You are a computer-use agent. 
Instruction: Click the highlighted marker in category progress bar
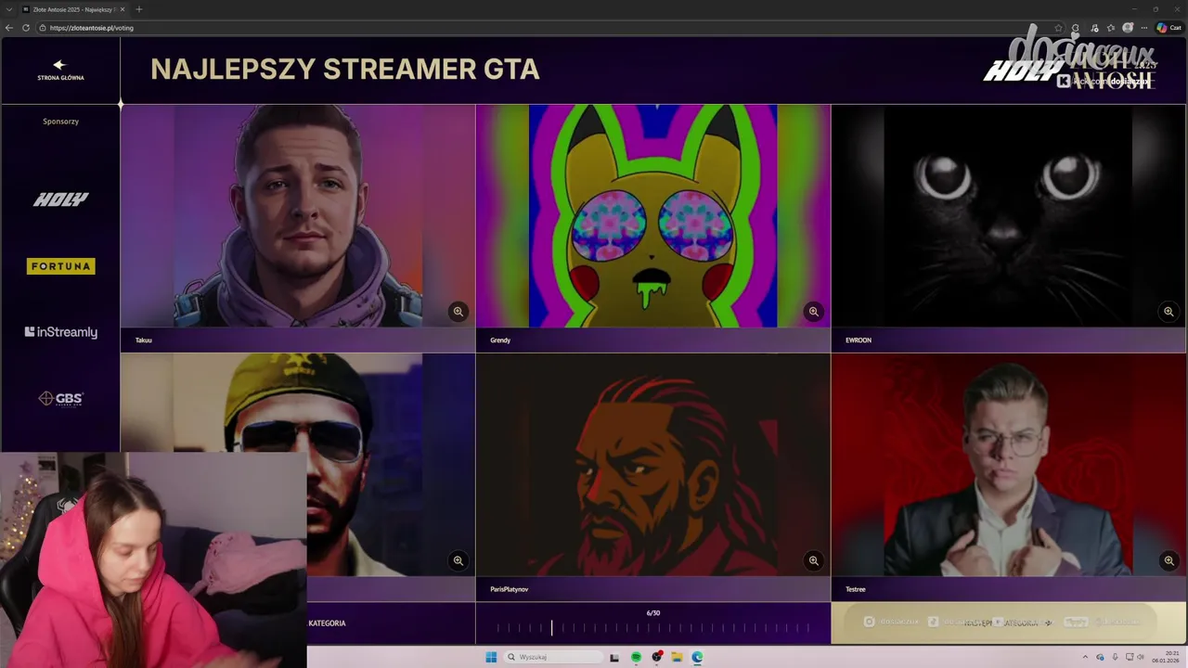pos(551,628)
